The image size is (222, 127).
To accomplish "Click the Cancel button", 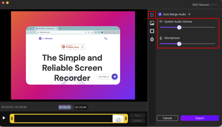I will (x=167, y=118).
